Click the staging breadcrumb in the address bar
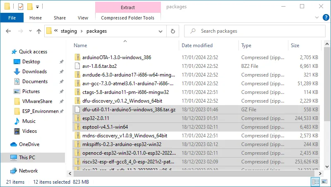331x187 pixels. tap(69, 31)
